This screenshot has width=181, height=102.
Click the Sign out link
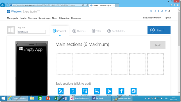click(168, 18)
